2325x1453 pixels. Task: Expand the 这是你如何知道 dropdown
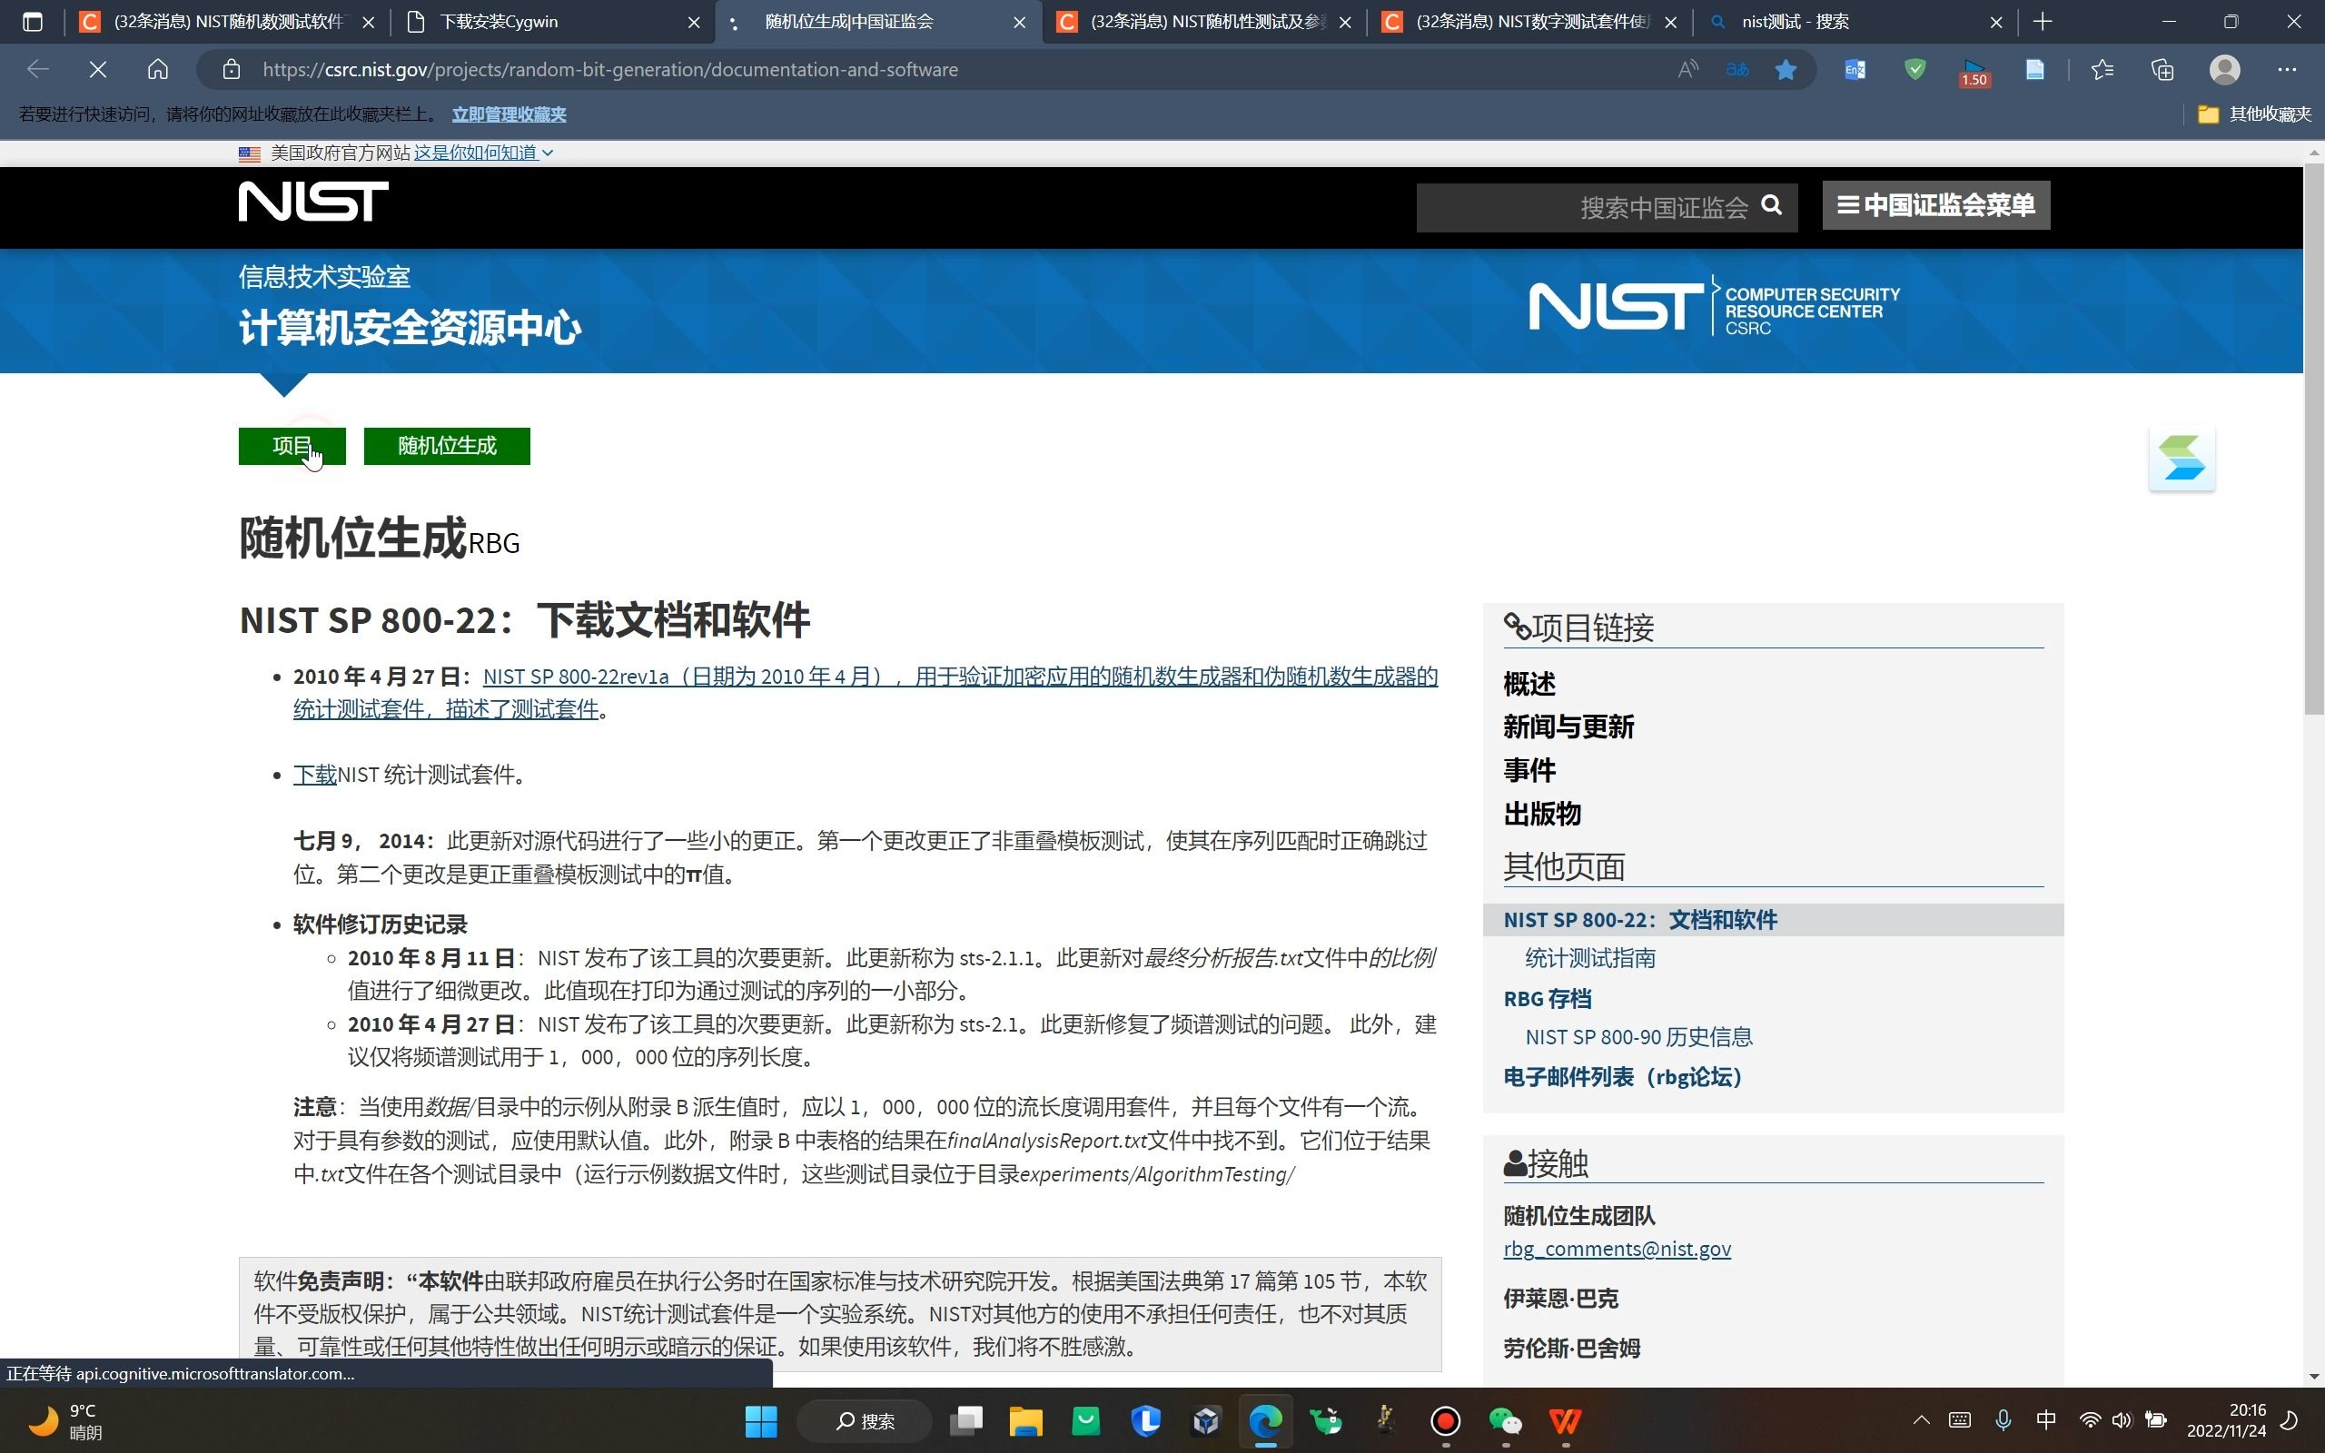(x=483, y=153)
